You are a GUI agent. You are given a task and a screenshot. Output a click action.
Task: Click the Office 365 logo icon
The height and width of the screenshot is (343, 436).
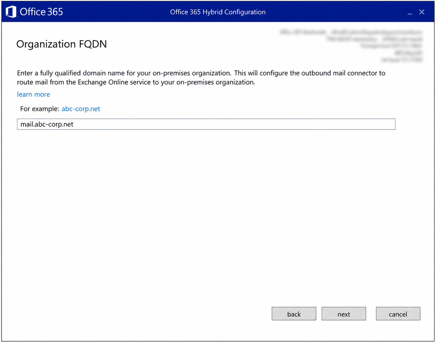pyautogui.click(x=11, y=12)
